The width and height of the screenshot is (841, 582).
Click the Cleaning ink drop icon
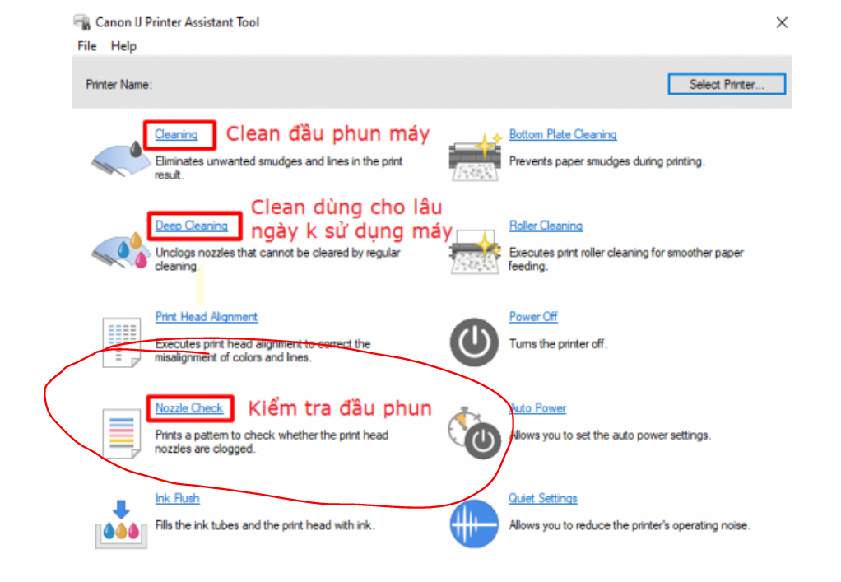pos(121,158)
